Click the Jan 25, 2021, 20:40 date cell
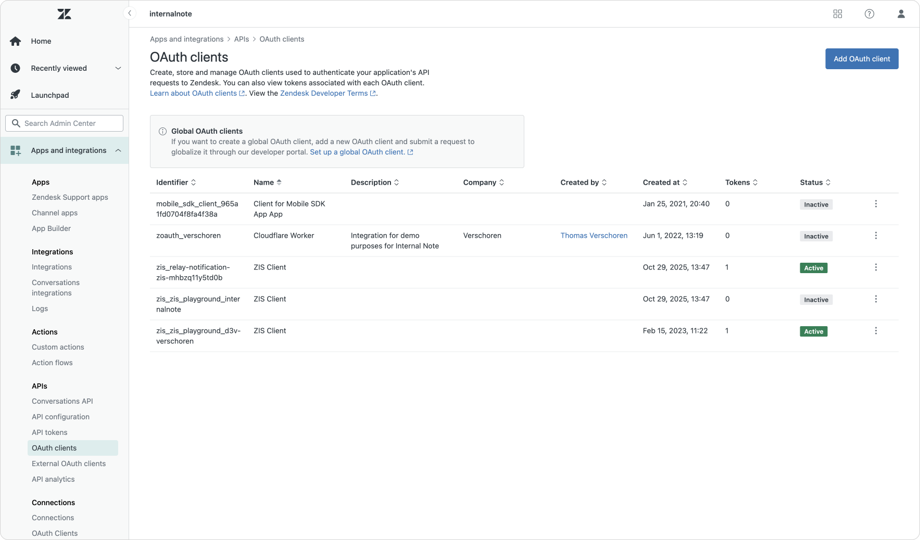Viewport: 920px width, 540px height. (676, 204)
